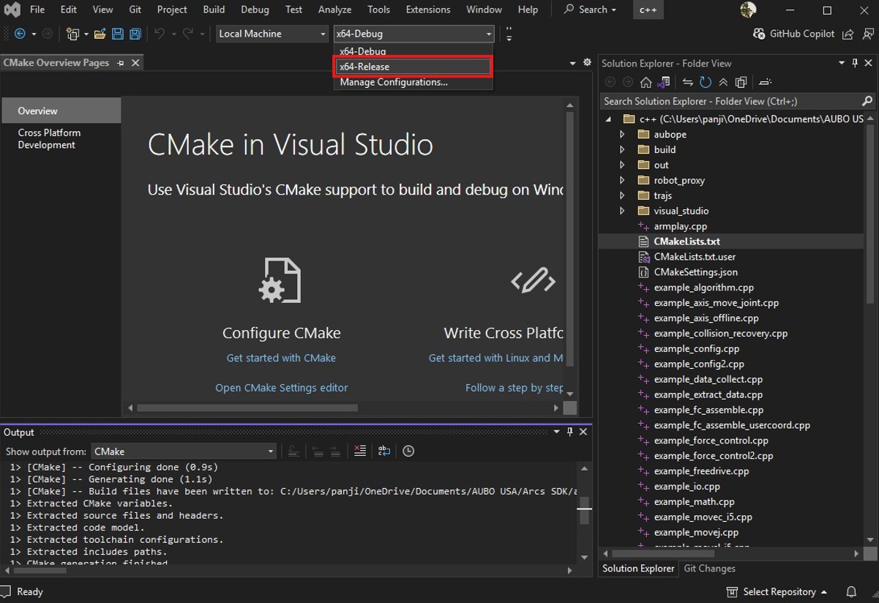Click Follow a step by step link

514,388
